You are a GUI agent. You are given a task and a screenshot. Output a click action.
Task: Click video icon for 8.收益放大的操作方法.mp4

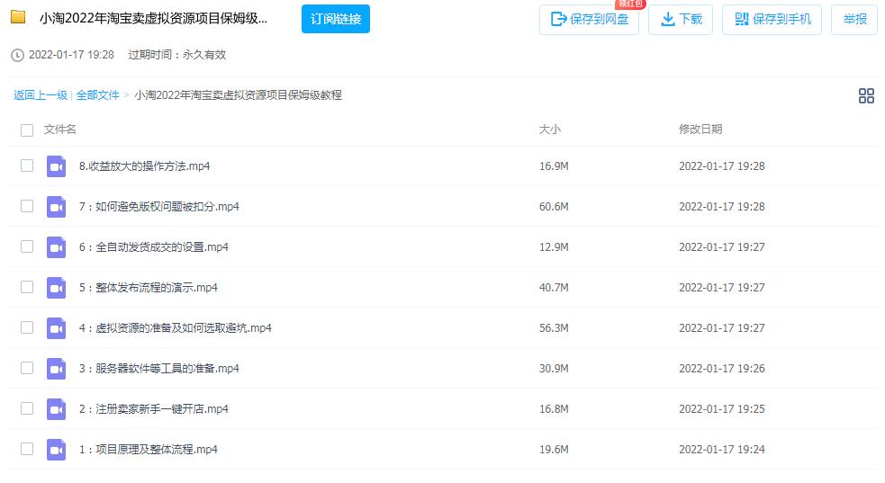coord(56,166)
